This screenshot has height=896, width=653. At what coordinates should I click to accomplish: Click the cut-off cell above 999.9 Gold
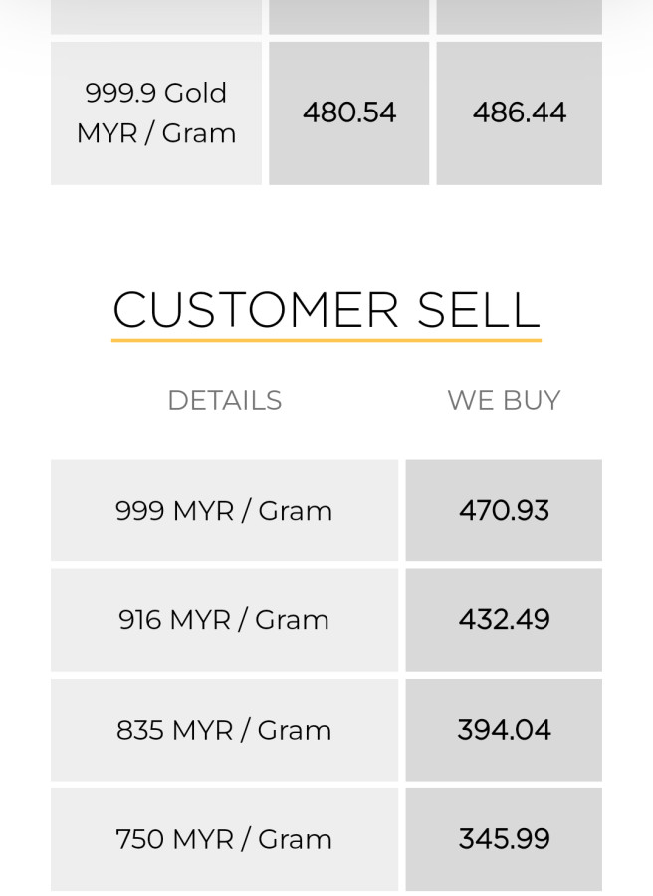pyautogui.click(x=156, y=16)
